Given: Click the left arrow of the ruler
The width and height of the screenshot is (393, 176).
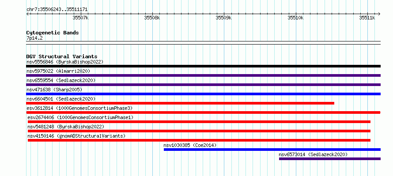Looking at the screenshot, I should pyautogui.click(x=27, y=14).
